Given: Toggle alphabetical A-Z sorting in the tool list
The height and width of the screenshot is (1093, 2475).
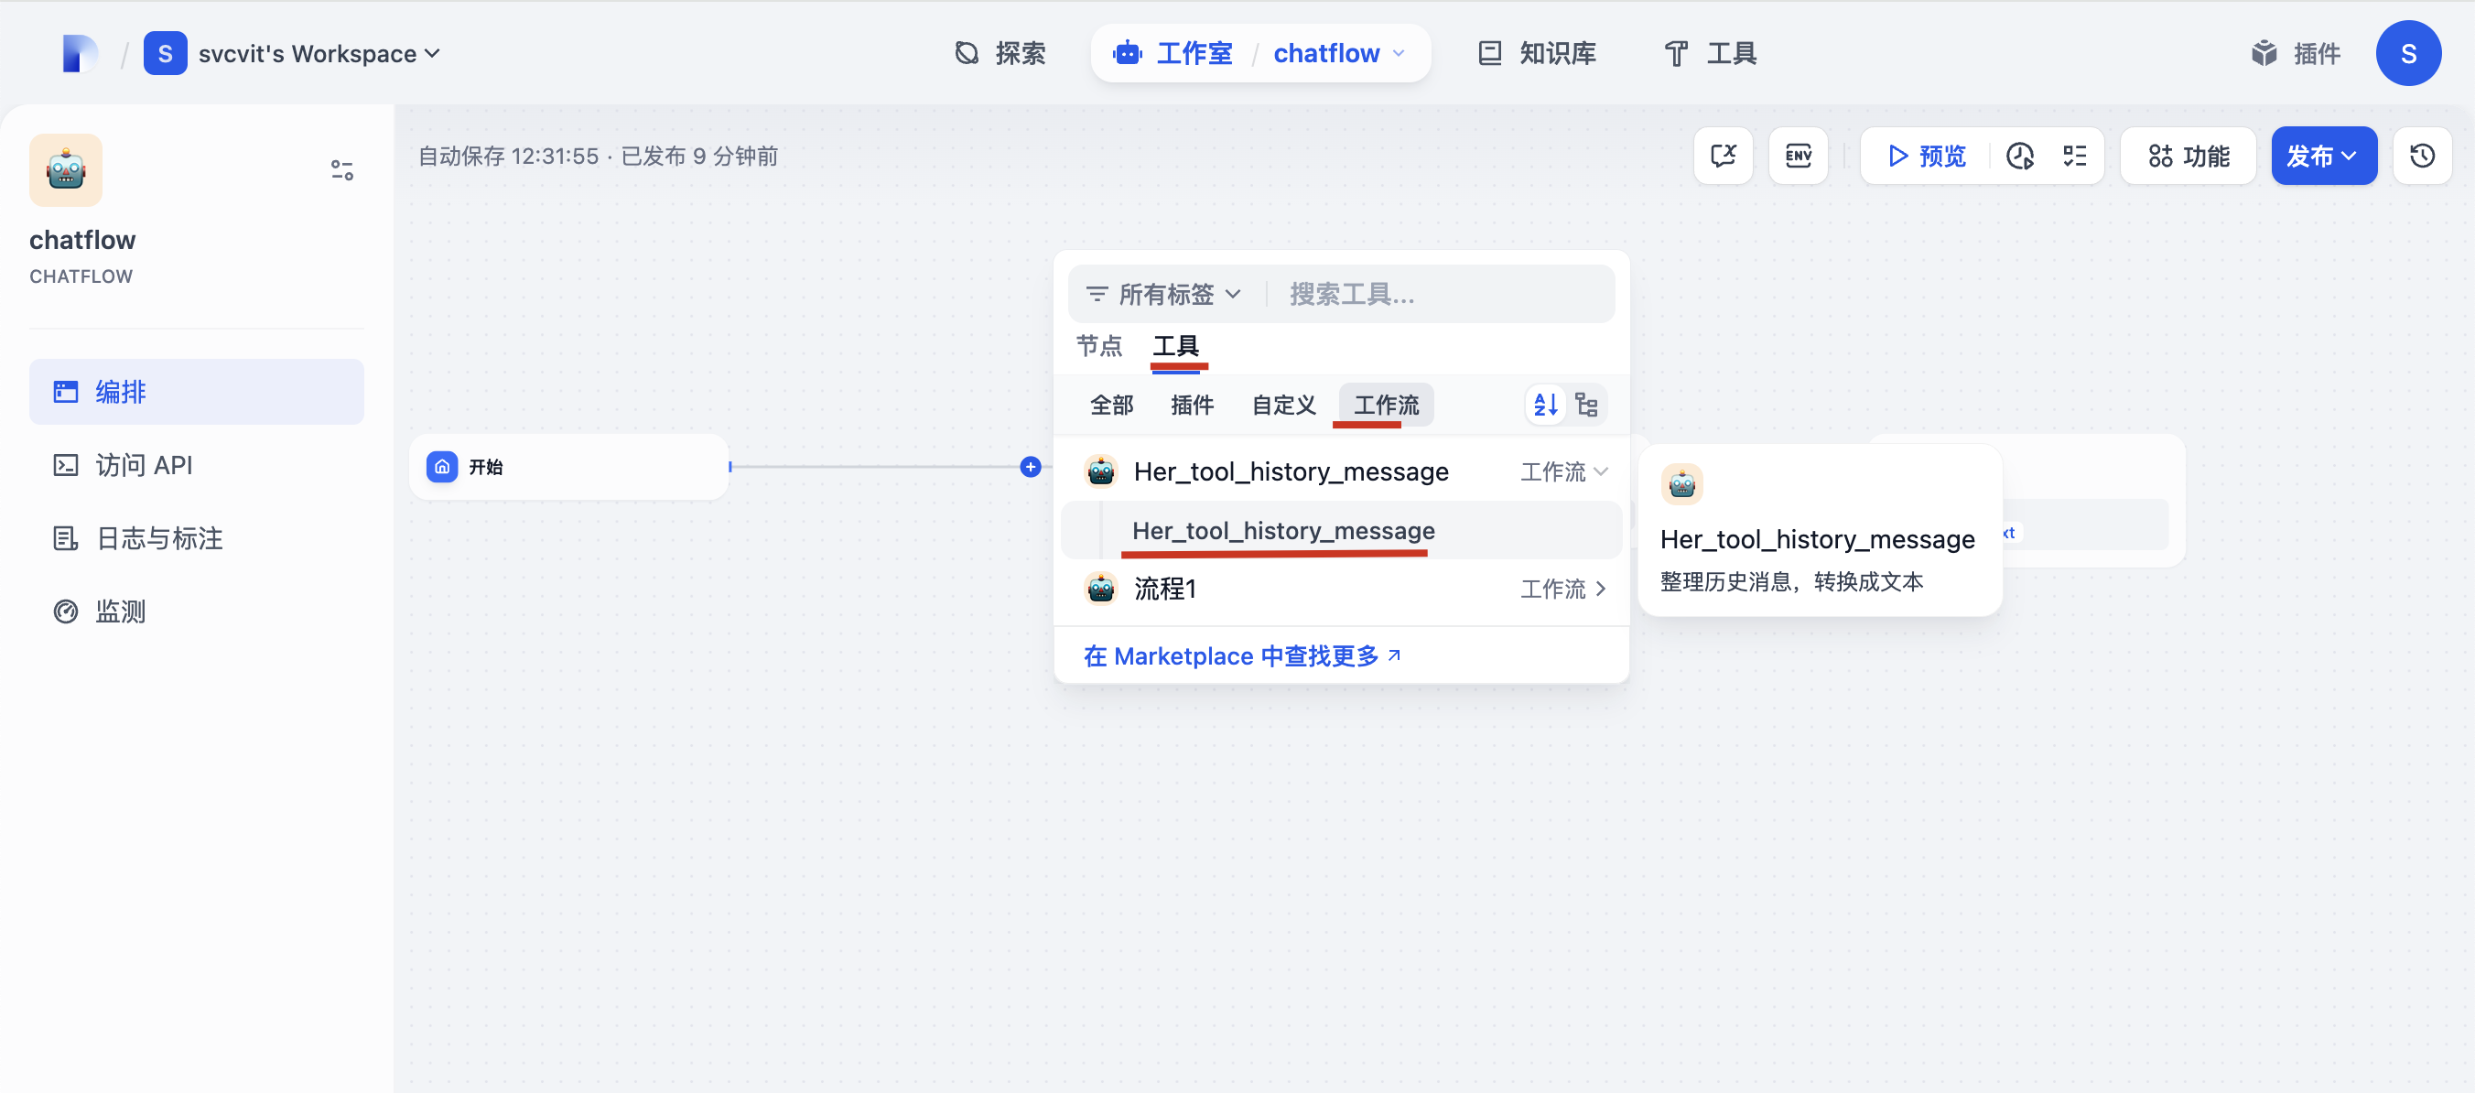Looking at the screenshot, I should pos(1545,405).
